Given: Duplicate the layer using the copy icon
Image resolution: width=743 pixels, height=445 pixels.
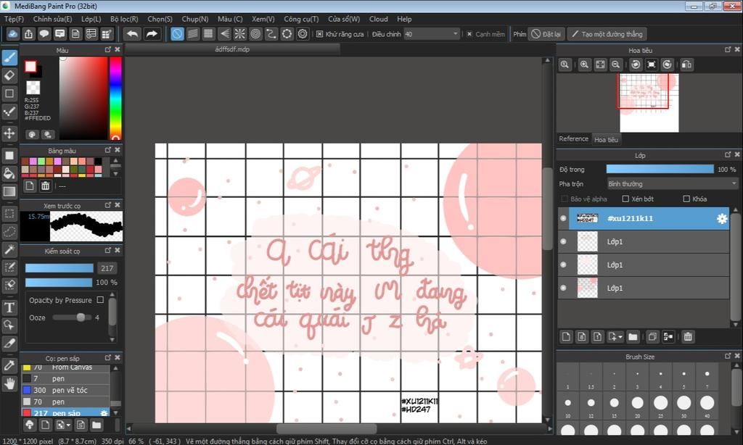Looking at the screenshot, I should [652, 336].
